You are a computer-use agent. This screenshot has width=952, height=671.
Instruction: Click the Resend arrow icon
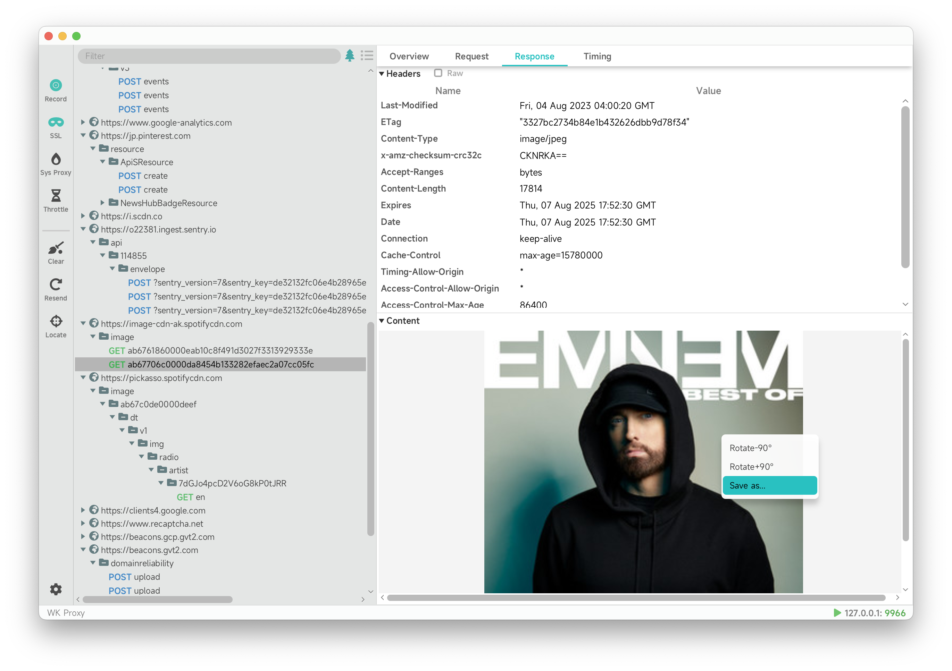click(56, 285)
